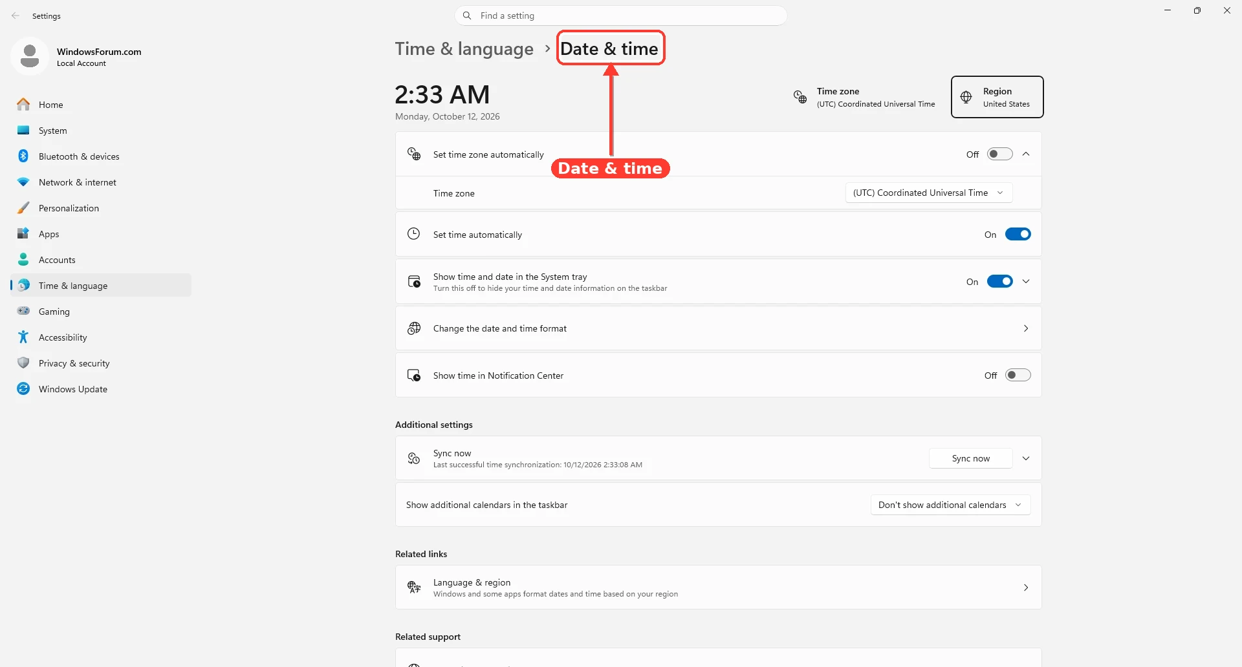Click the Personalization paintbrush icon
The width and height of the screenshot is (1242, 667).
[23, 207]
